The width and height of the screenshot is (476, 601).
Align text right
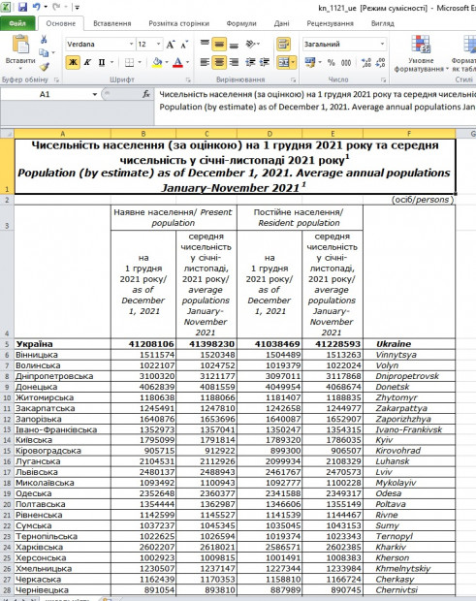click(234, 62)
